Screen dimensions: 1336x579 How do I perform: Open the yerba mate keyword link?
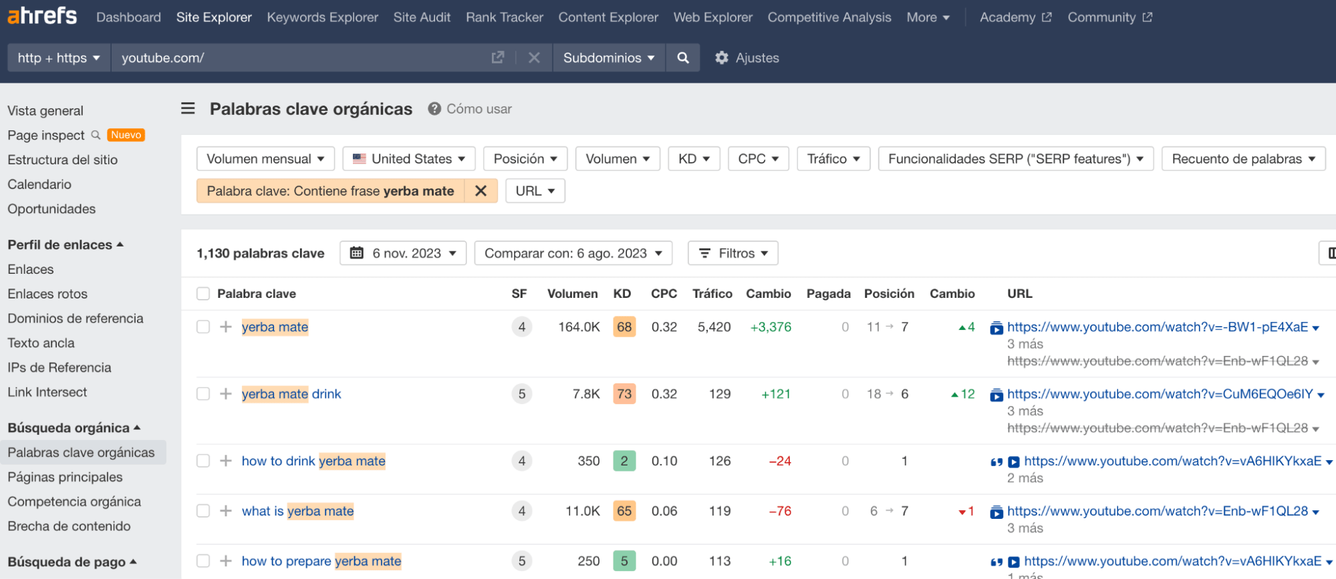[275, 327]
